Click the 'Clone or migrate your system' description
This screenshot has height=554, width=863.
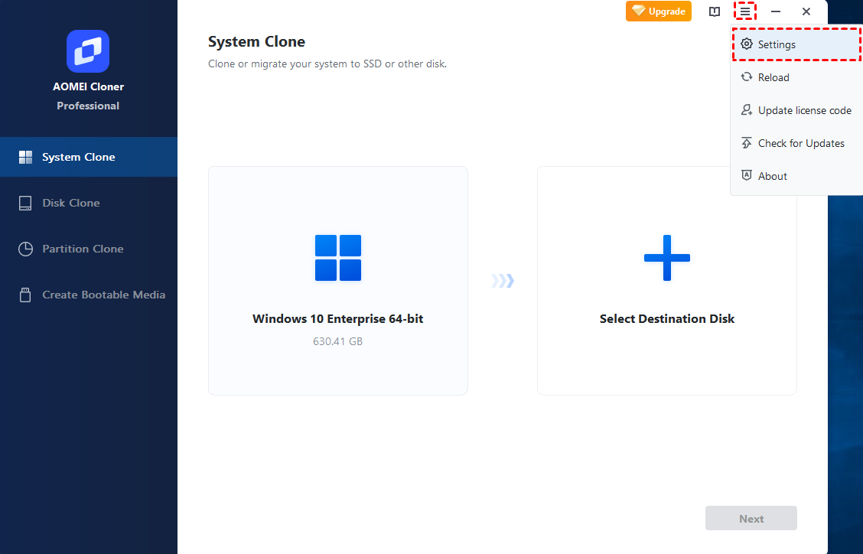coord(327,64)
